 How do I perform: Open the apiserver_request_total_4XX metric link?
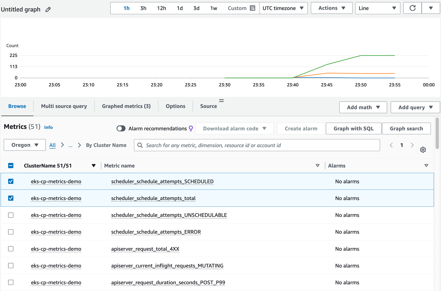(145, 249)
